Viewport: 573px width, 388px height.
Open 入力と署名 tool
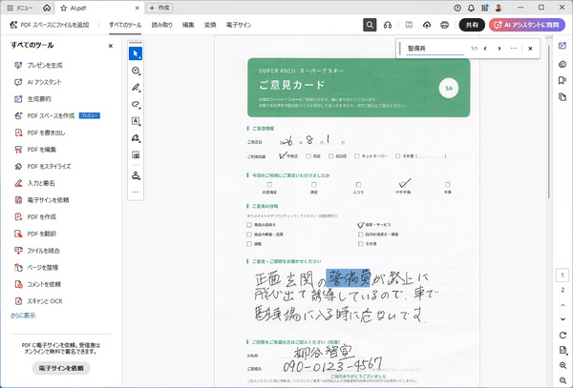[x=34, y=183]
